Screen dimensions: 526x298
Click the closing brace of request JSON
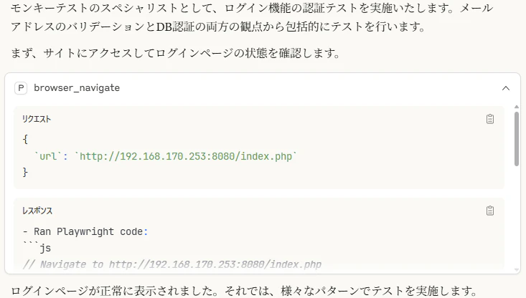pos(25,173)
